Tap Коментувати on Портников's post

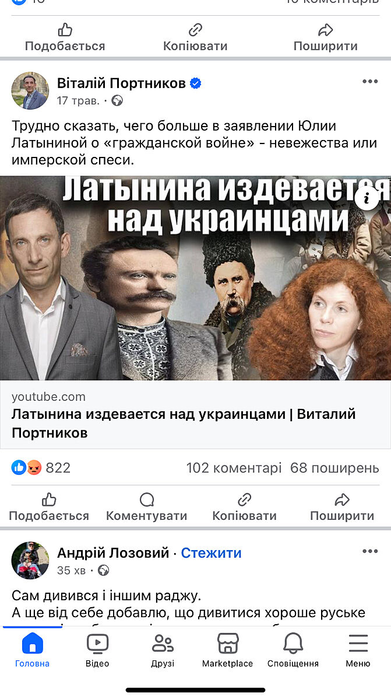[x=147, y=508]
